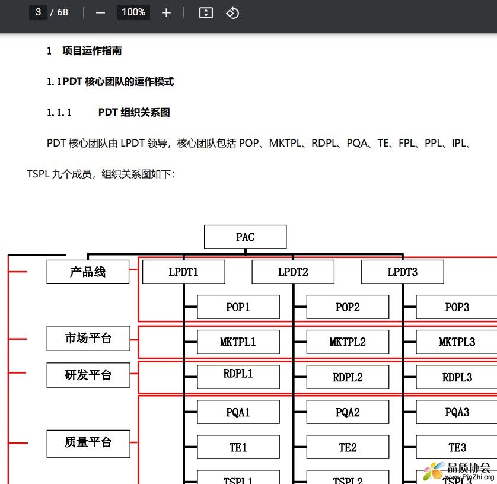Click the PQA3 box
The image size is (497, 484).
click(457, 412)
